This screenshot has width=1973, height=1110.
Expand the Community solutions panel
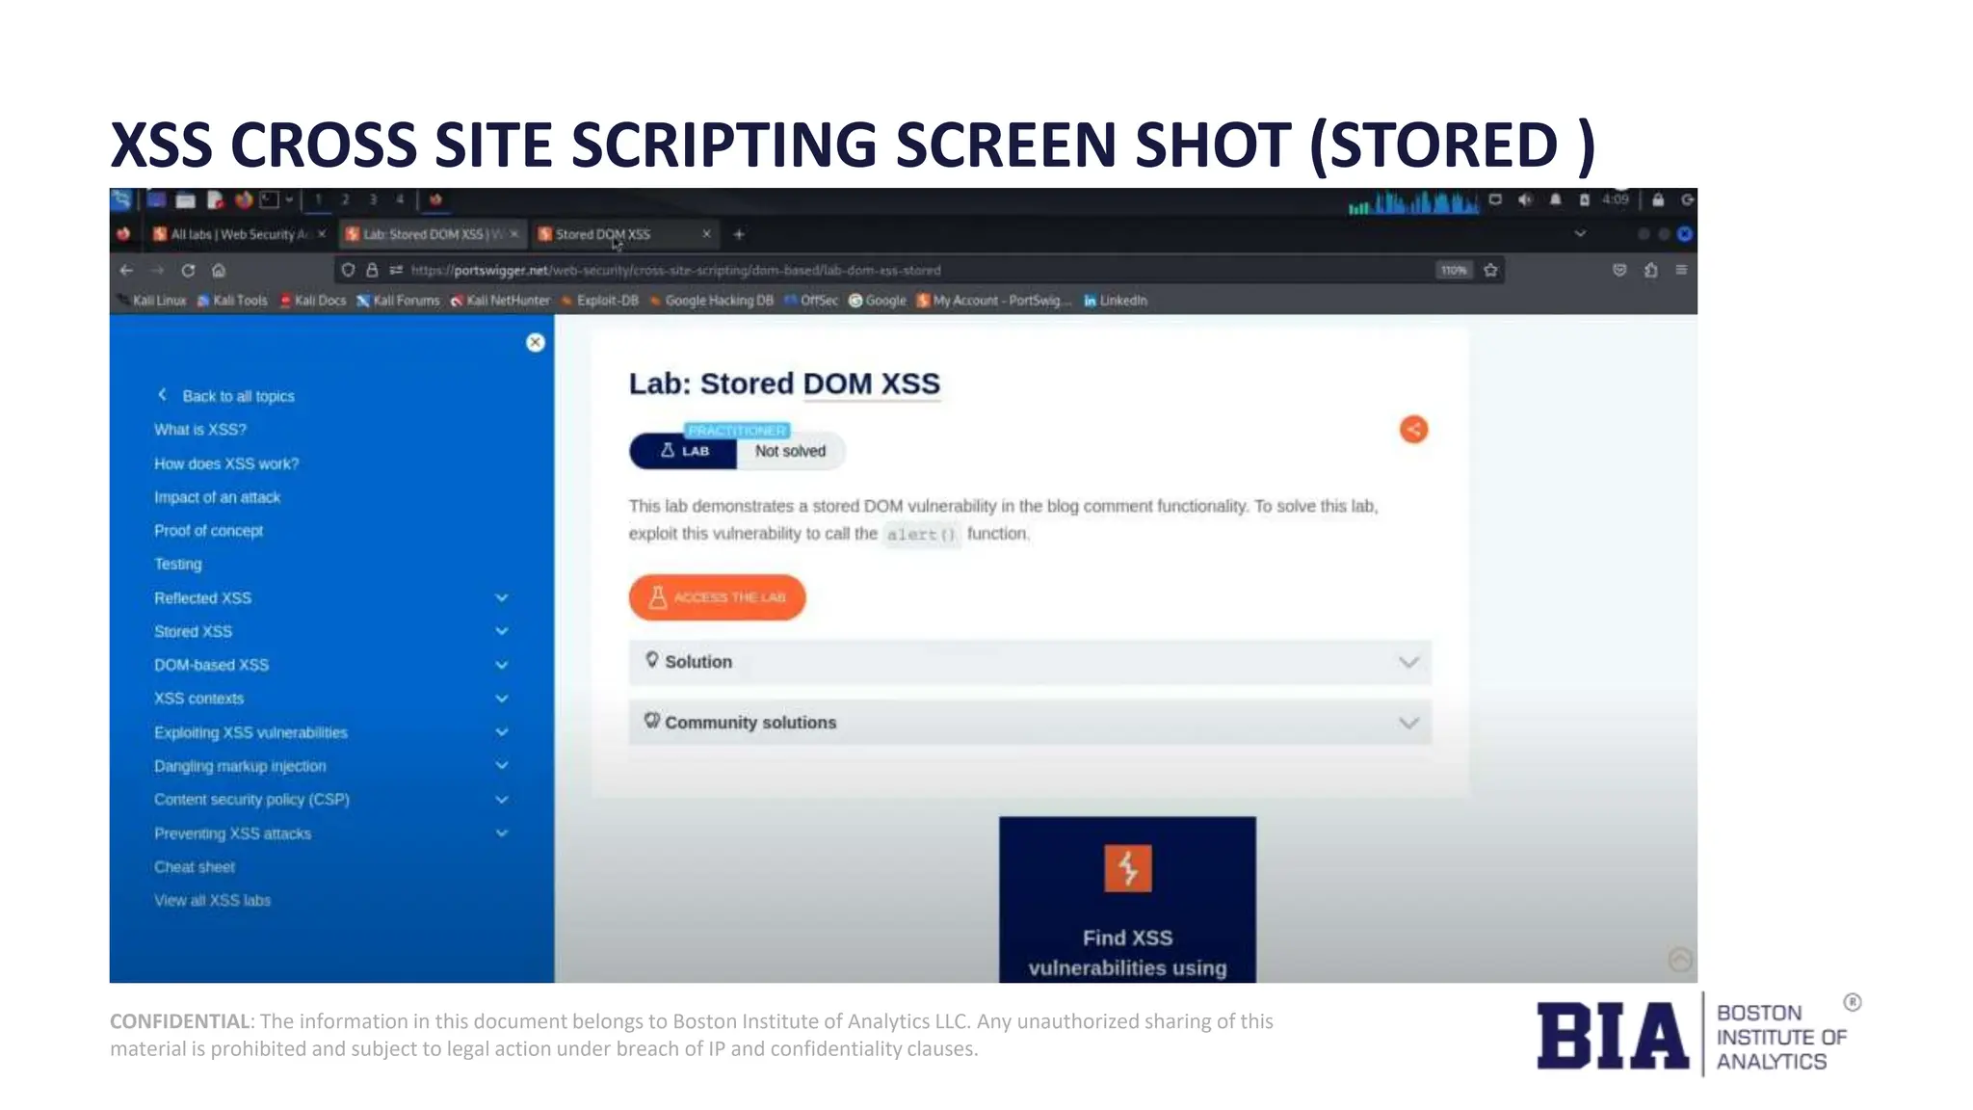[1030, 723]
